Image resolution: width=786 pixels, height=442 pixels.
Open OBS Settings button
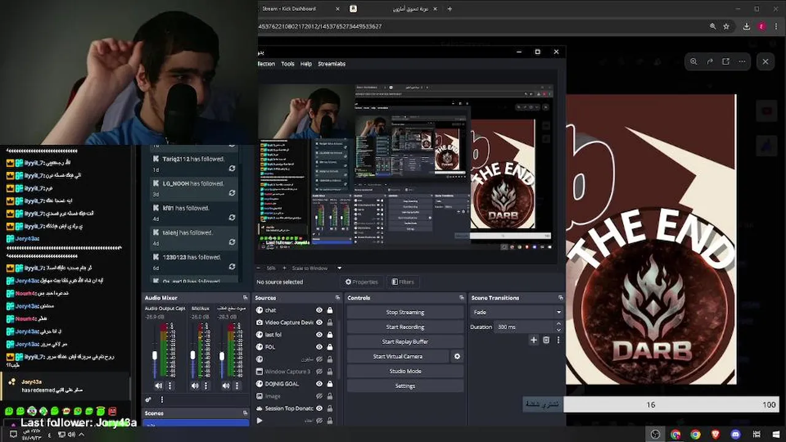tap(405, 386)
